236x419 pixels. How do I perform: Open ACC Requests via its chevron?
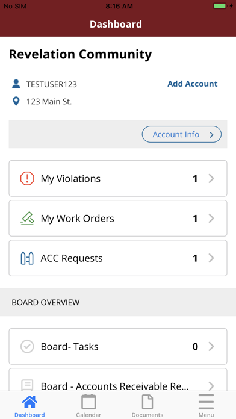pyautogui.click(x=211, y=258)
